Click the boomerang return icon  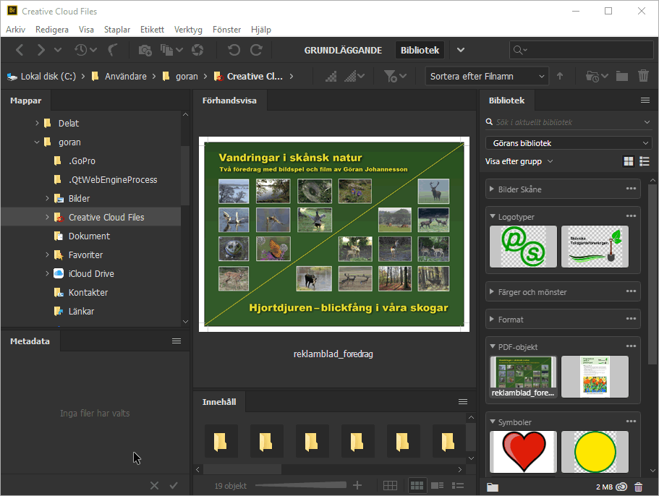point(113,50)
